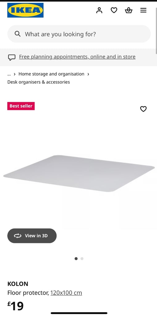Open the shopping basket icon
The image size is (157, 317).
coord(129,10)
